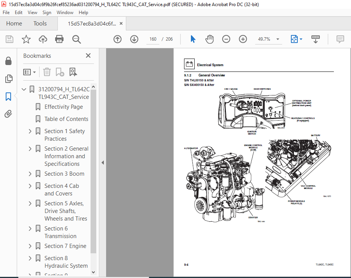The width and height of the screenshot is (351, 278).
Task: Click the scrolling mode keyboard icon
Action: click(x=316, y=39)
